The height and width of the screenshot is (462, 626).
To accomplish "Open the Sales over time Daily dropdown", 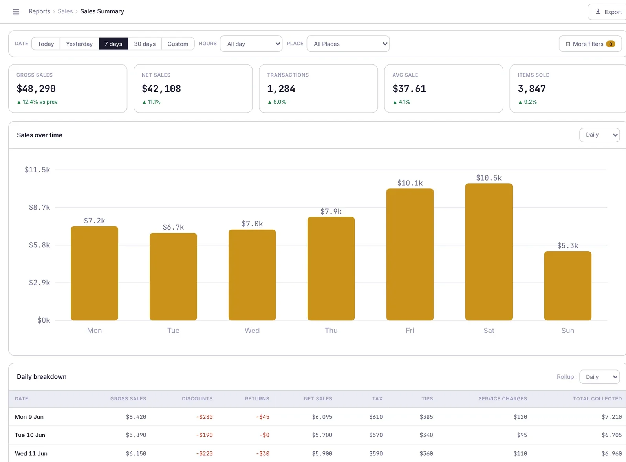I will pos(600,135).
